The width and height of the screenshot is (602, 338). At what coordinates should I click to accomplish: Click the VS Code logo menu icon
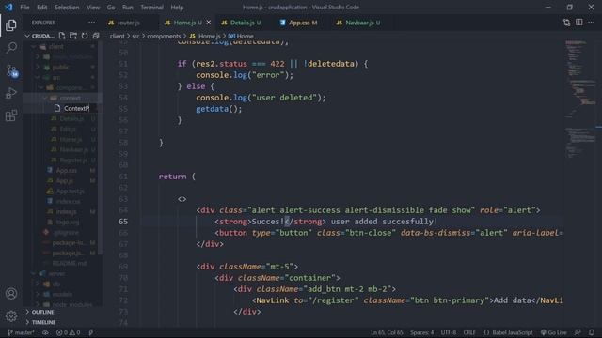[x=8, y=7]
